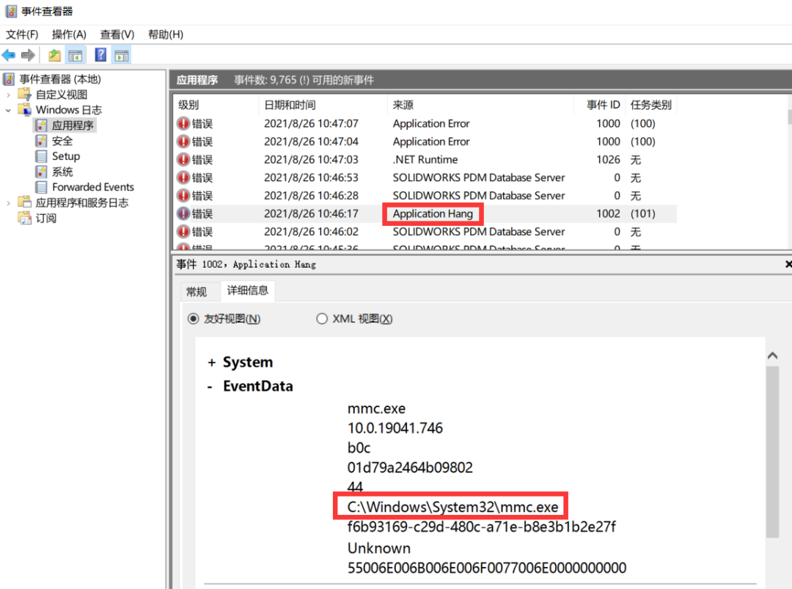Open Event Viewer help
Viewport: 792px width, 589px height.
click(99, 54)
